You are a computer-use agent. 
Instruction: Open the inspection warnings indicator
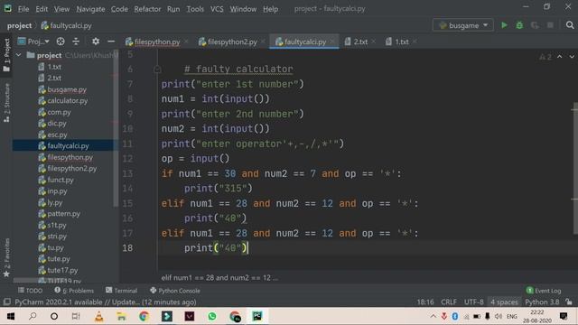[x=545, y=57]
